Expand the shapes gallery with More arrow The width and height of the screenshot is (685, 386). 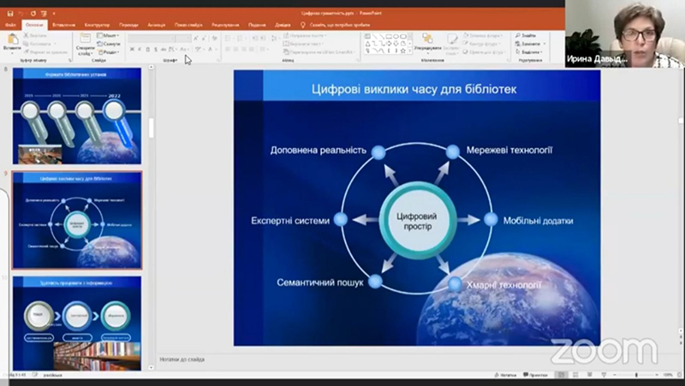coord(410,50)
